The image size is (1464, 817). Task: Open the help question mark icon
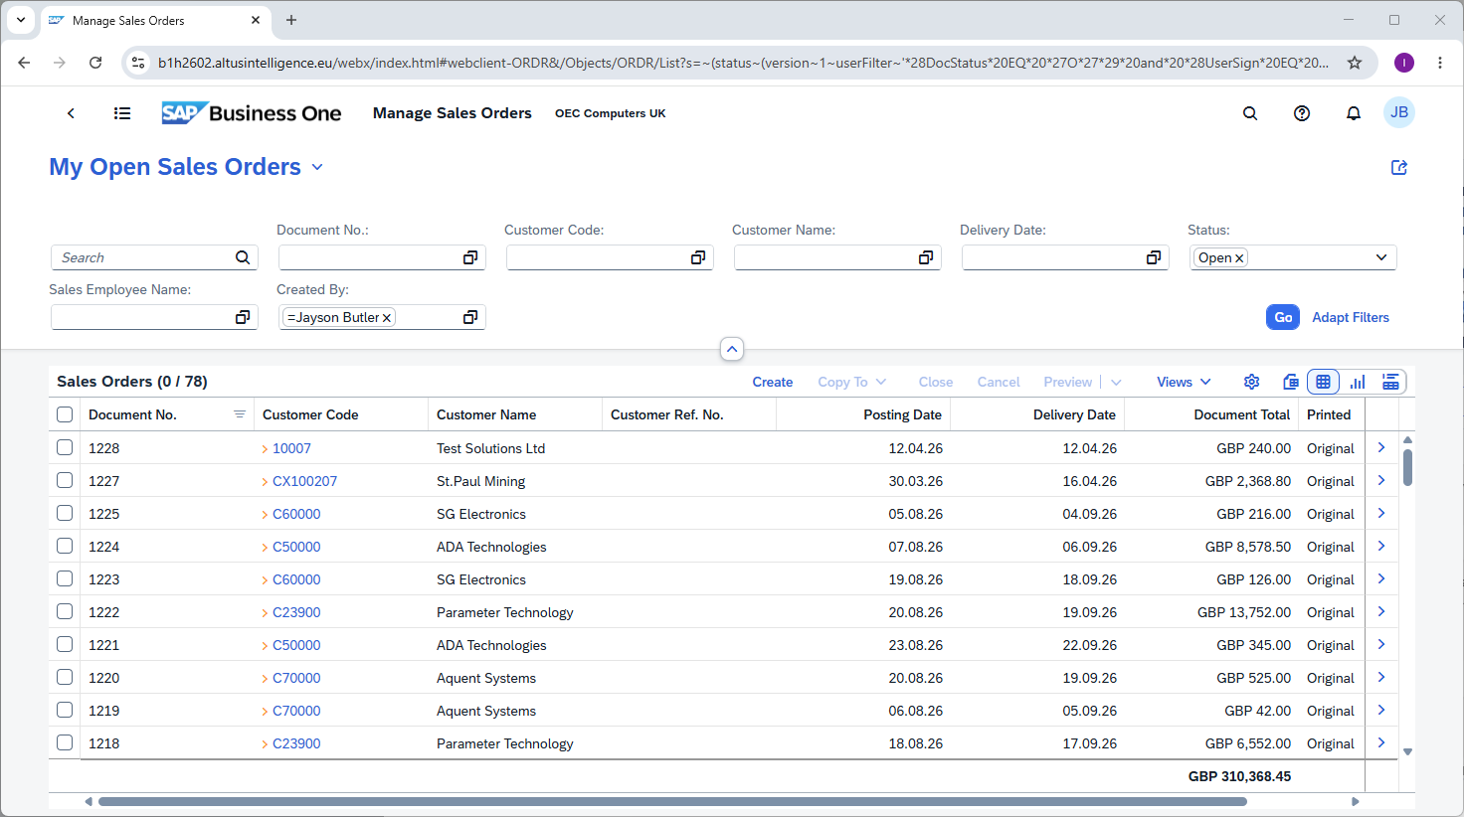tap(1302, 113)
